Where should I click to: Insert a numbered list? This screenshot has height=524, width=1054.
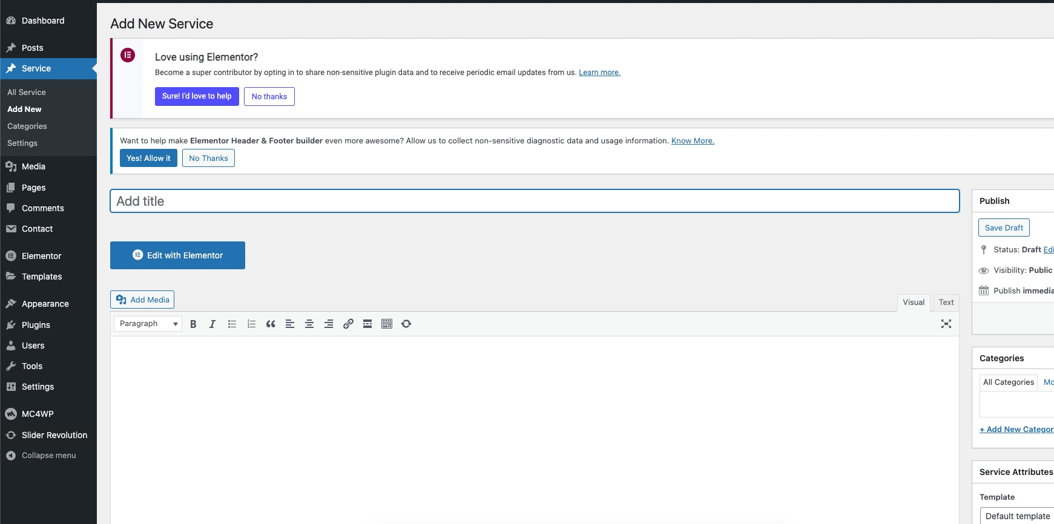[x=251, y=324]
